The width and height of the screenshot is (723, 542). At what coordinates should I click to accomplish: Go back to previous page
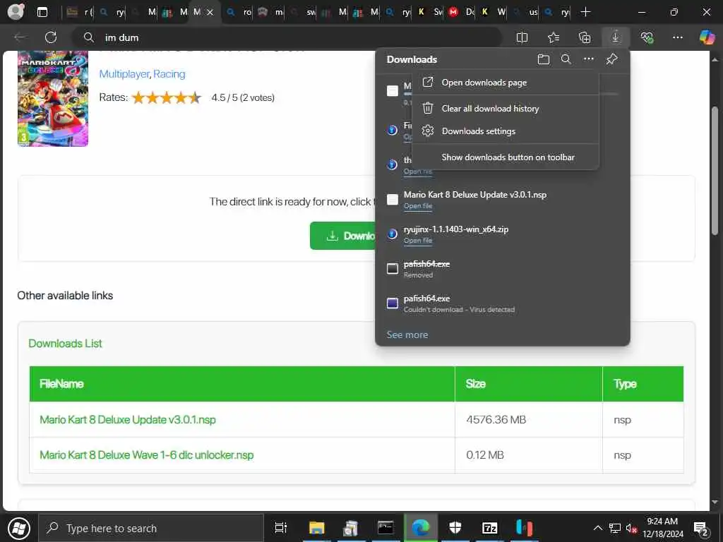coord(20,37)
